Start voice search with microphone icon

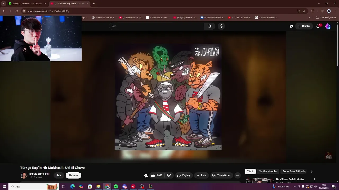[x=221, y=26]
